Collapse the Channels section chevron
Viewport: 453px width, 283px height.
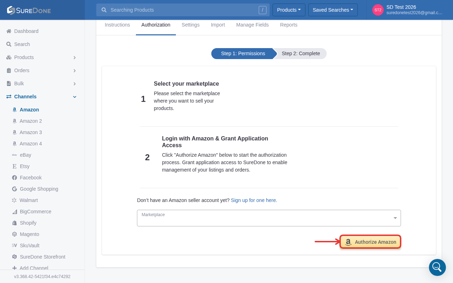point(75,97)
